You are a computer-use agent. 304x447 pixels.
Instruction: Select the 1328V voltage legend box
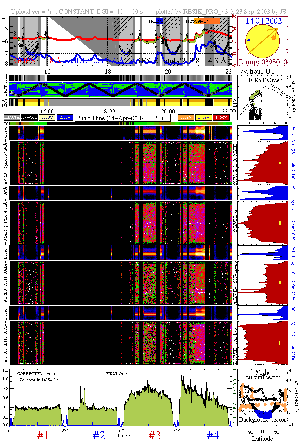click(47, 117)
